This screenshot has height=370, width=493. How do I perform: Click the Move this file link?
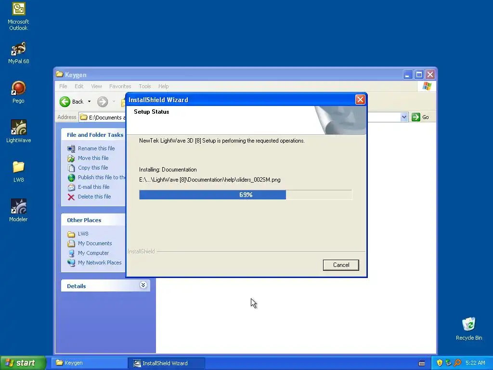(93, 158)
